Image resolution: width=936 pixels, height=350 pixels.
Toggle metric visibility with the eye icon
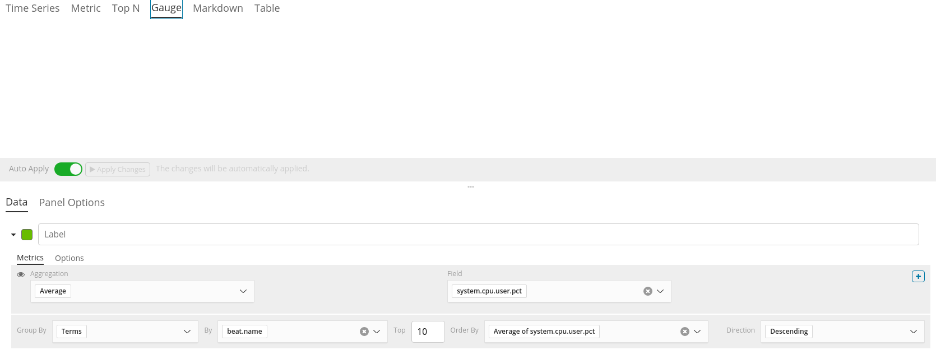tap(21, 274)
